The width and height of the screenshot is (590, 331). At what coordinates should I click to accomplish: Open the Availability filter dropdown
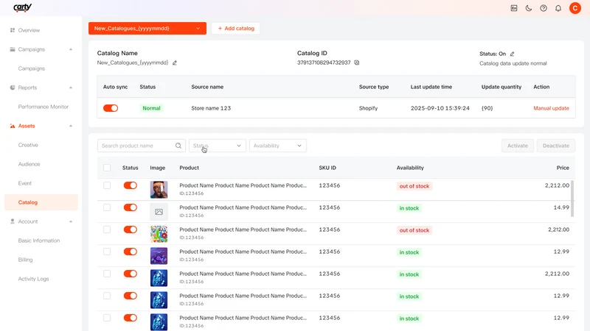click(x=278, y=146)
